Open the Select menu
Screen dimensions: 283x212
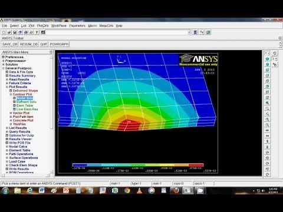[x=14, y=26]
